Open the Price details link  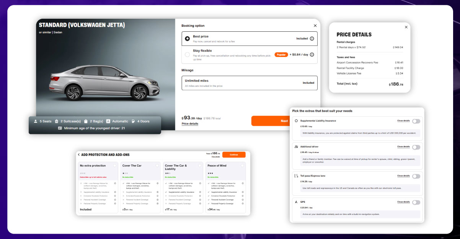coord(190,124)
